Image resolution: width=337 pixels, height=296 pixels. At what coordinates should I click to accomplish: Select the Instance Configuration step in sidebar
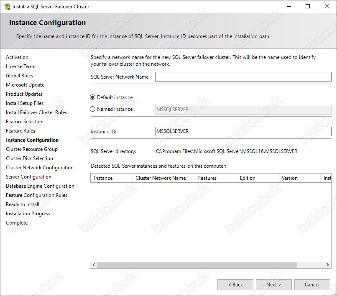pyautogui.click(x=32, y=140)
